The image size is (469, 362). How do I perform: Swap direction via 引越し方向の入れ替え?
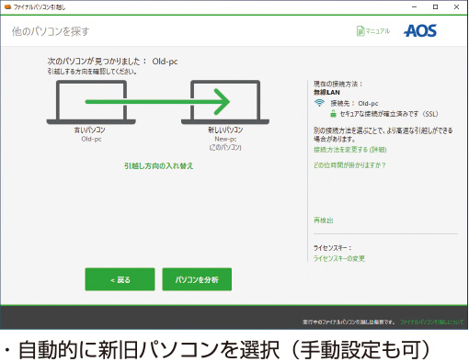click(158, 165)
